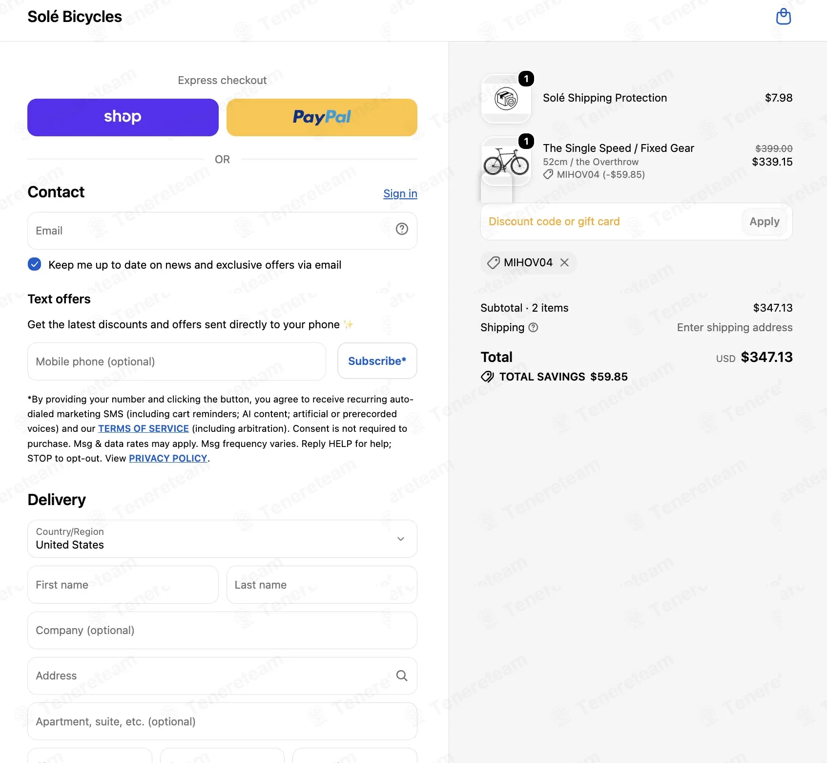Click the tag icon in MIHOV04 chip

pyautogui.click(x=493, y=263)
